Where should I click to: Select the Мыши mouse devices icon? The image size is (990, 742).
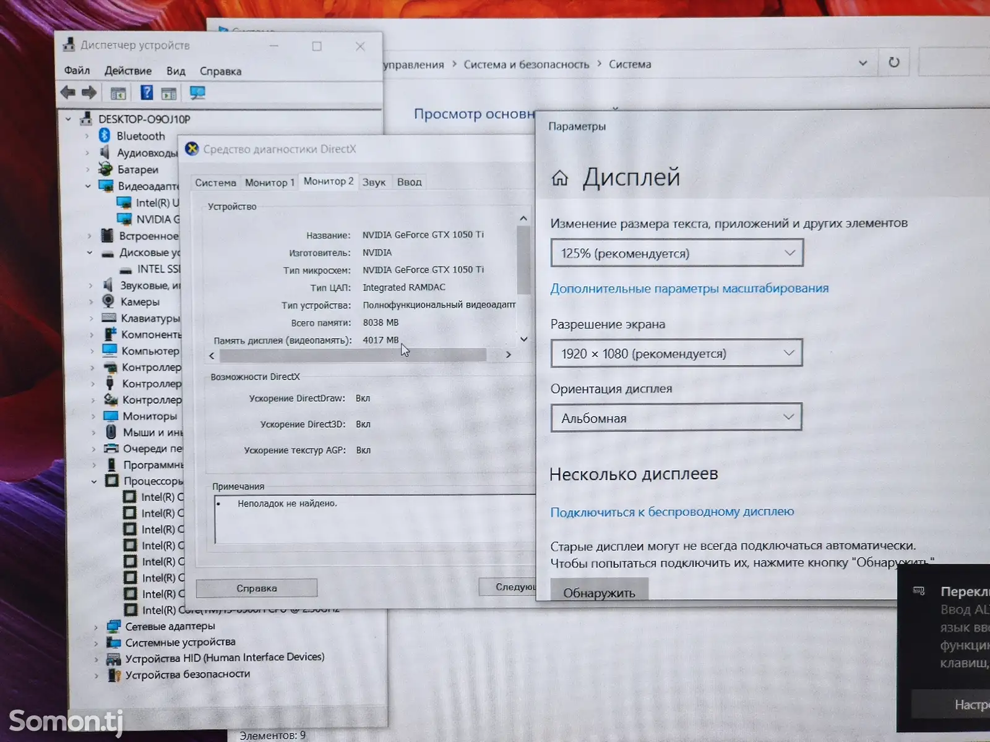[x=111, y=432]
